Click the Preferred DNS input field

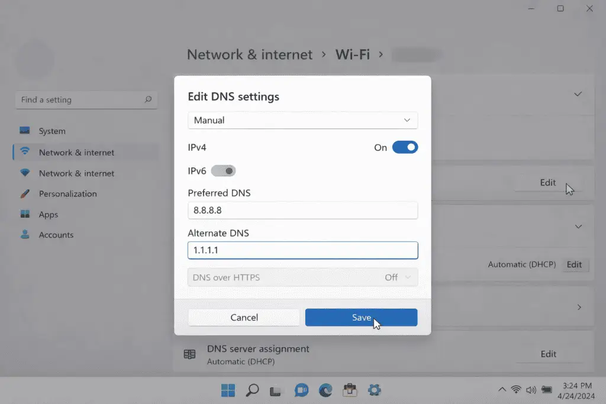[x=302, y=210]
